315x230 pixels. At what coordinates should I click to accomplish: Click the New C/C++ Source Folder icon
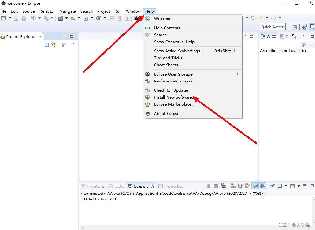click(73, 18)
